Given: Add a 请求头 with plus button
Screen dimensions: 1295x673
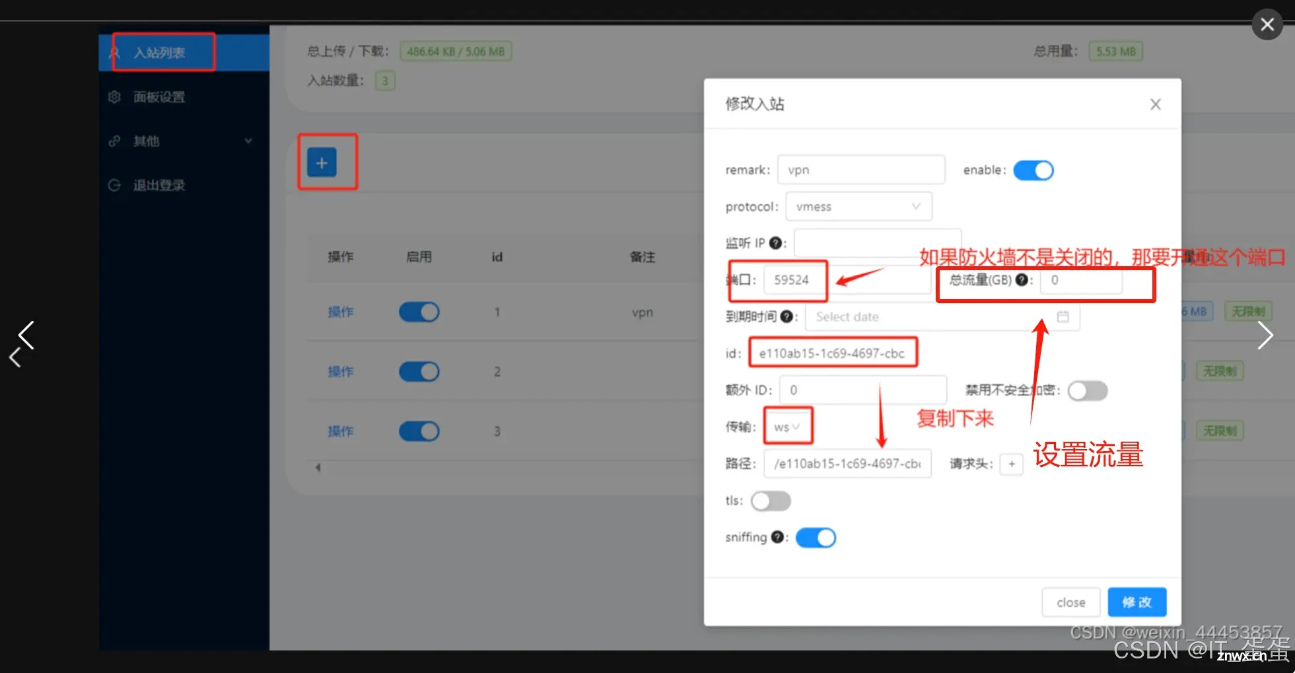Looking at the screenshot, I should [1012, 464].
